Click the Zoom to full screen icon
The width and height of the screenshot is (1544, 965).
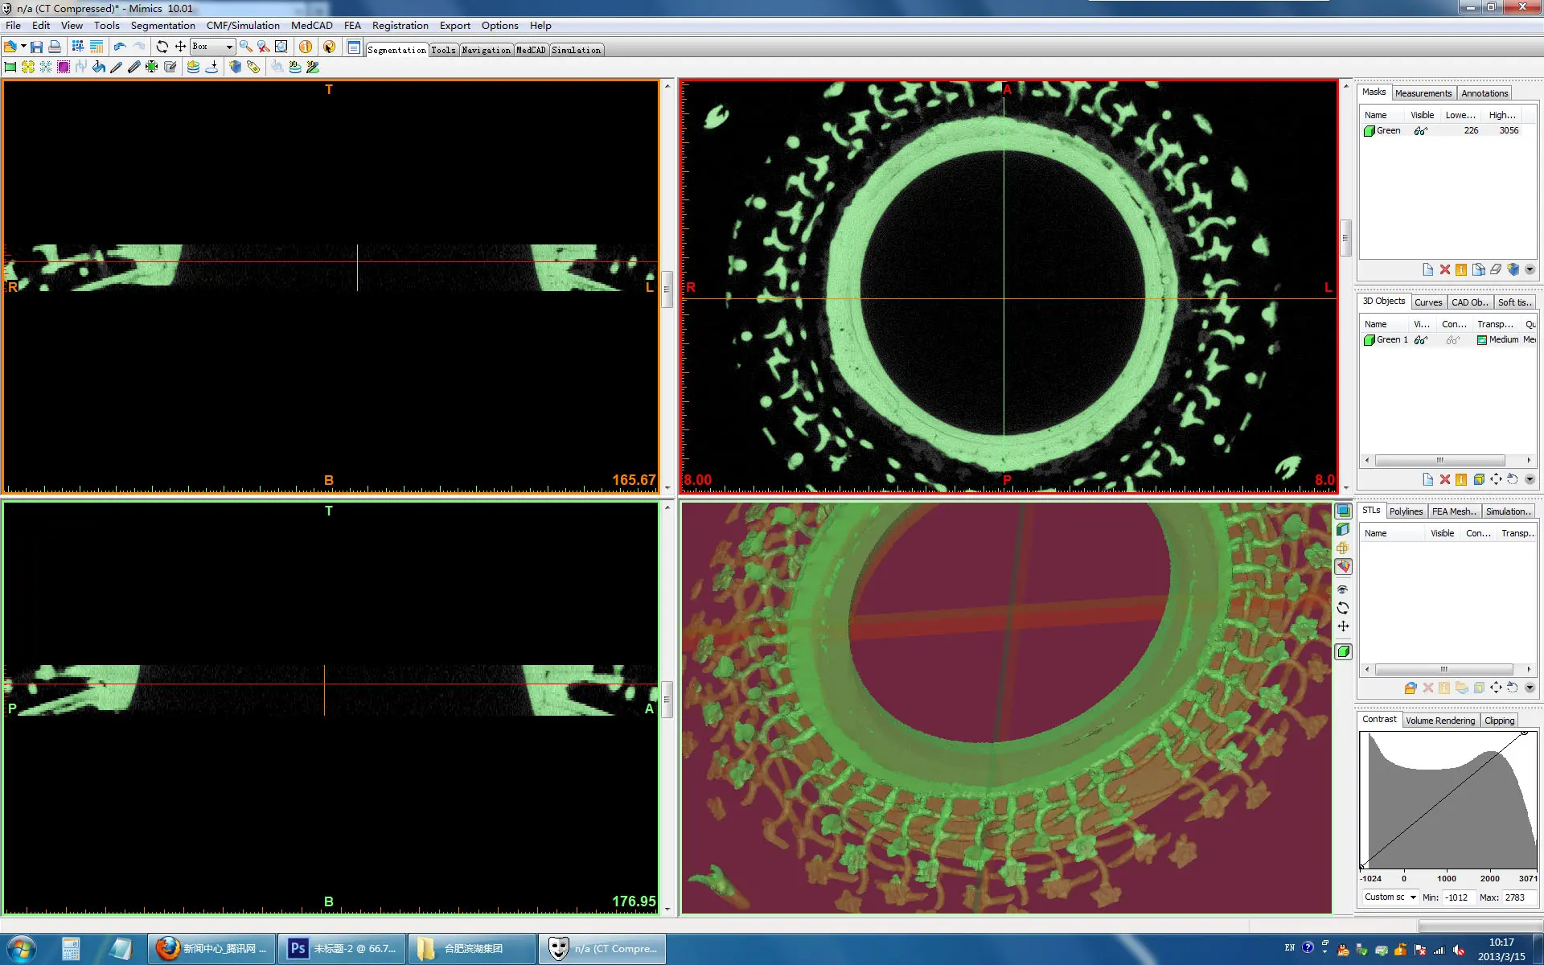point(281,47)
